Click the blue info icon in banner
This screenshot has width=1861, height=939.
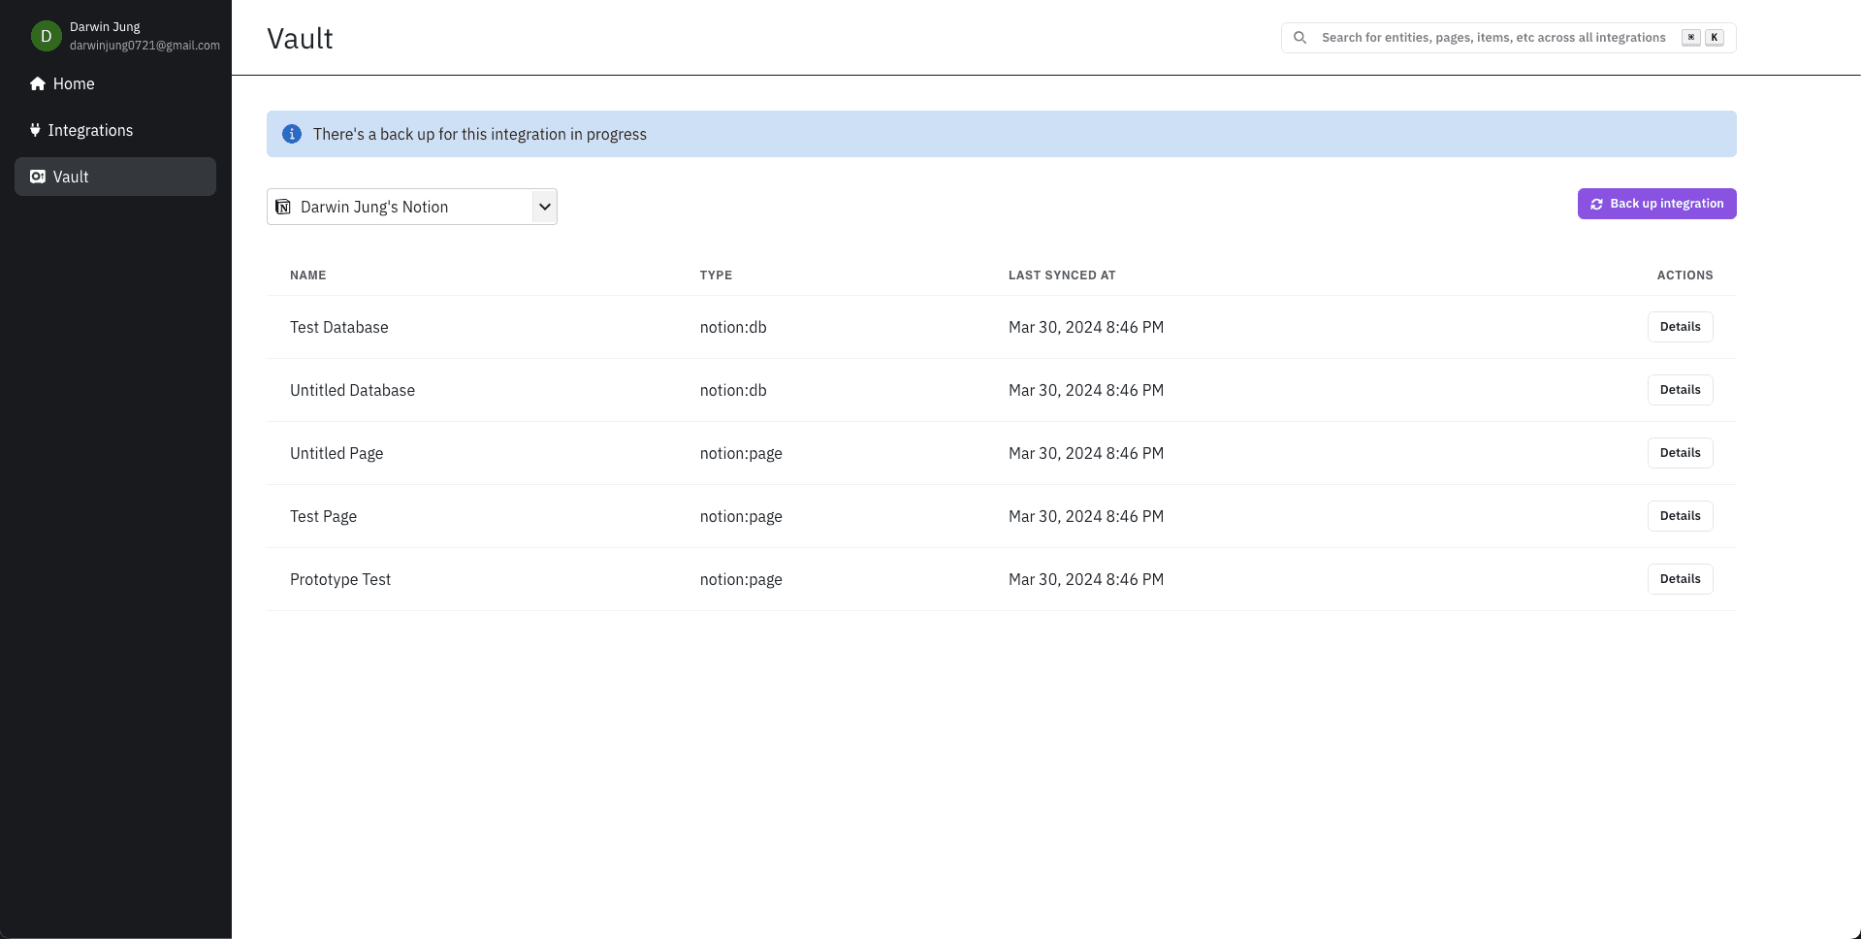click(291, 134)
